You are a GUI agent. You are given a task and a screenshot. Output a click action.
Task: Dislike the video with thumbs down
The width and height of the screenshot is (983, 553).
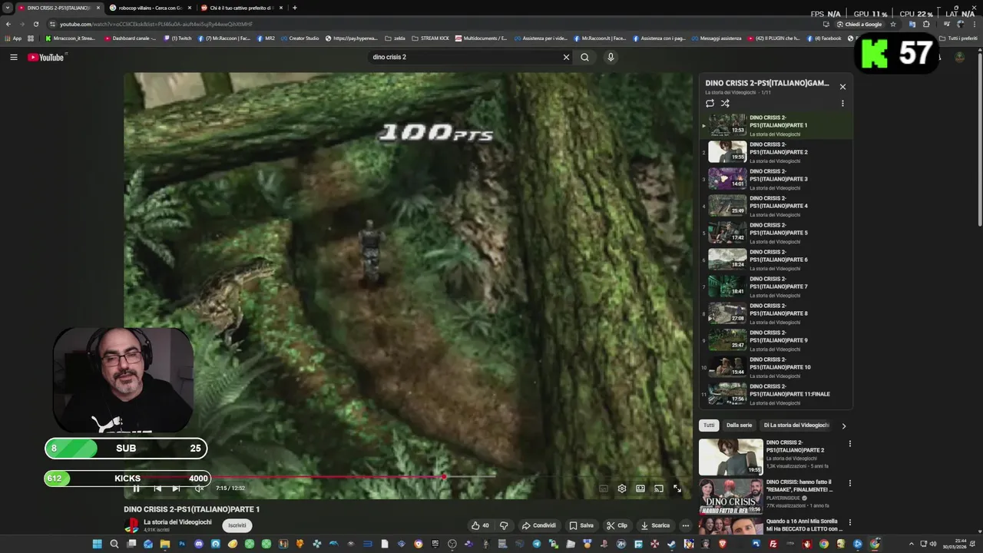[x=504, y=525]
